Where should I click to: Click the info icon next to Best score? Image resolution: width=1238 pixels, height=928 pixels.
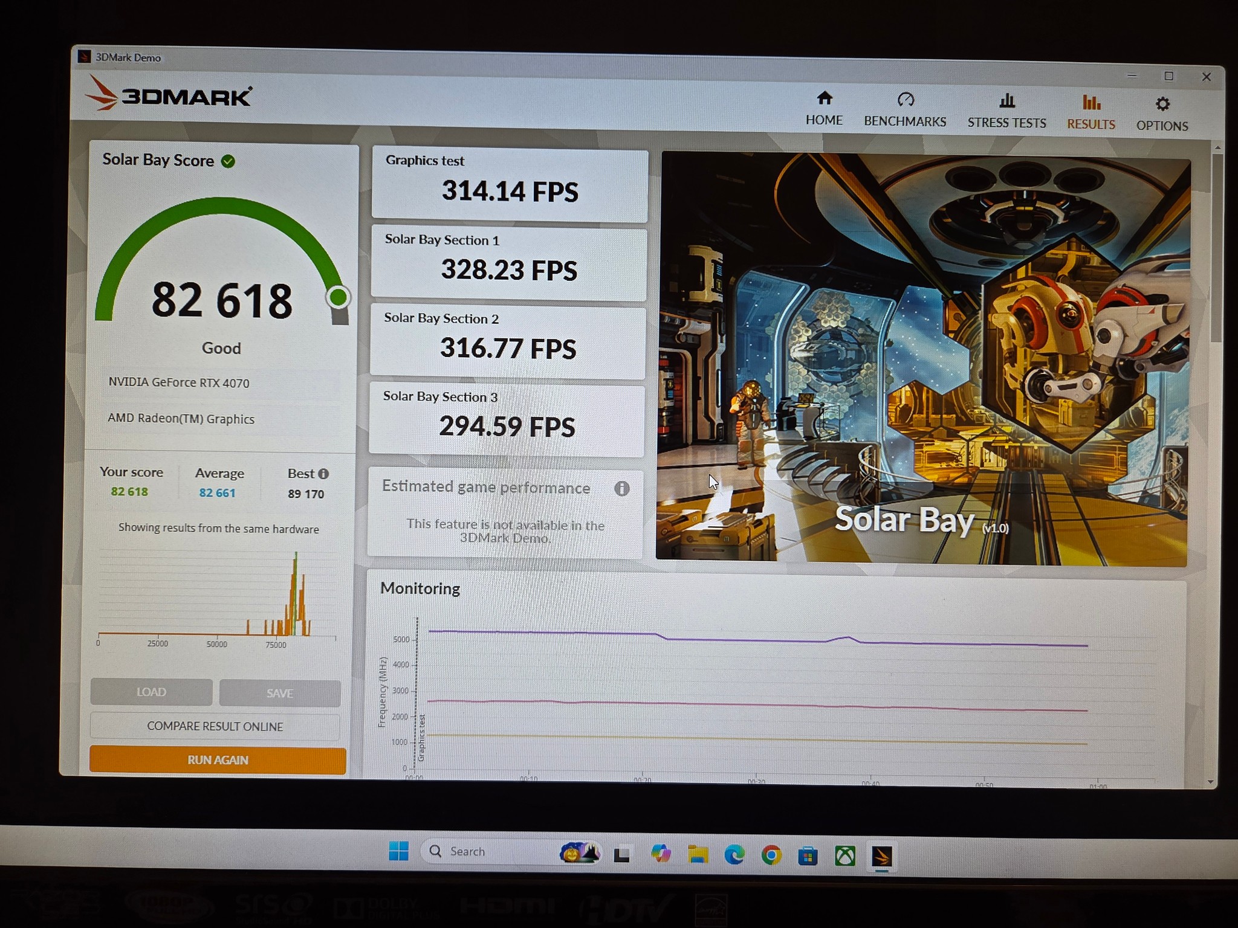[323, 474]
